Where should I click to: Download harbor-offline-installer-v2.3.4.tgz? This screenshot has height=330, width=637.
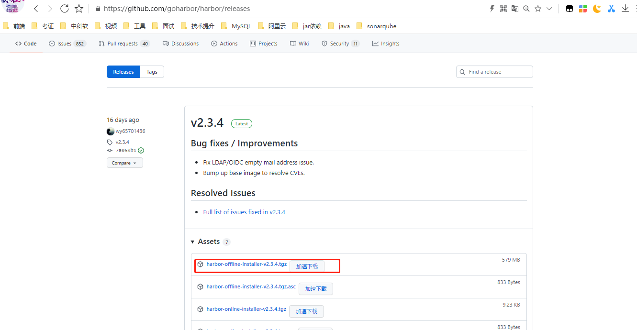tap(246, 264)
